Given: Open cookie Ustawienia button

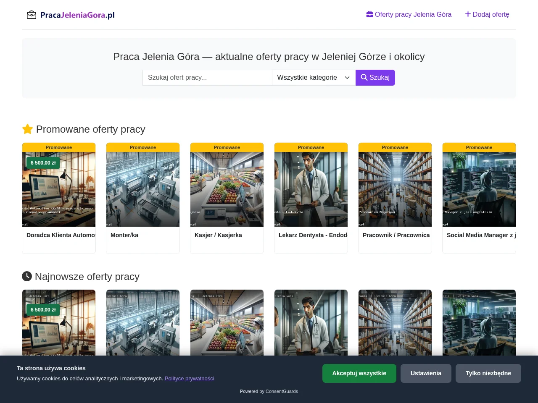Looking at the screenshot, I should tap(426, 373).
